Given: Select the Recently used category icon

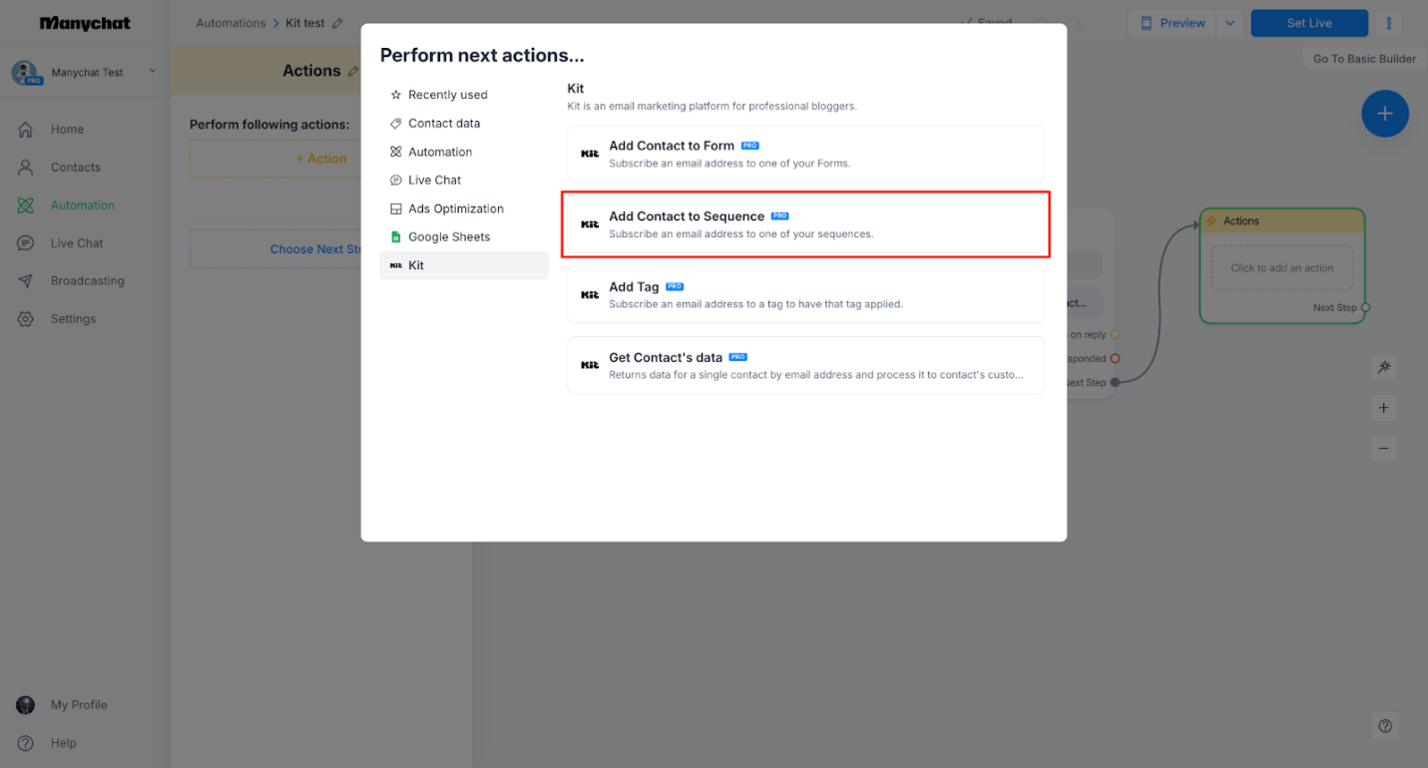Looking at the screenshot, I should pyautogui.click(x=396, y=94).
